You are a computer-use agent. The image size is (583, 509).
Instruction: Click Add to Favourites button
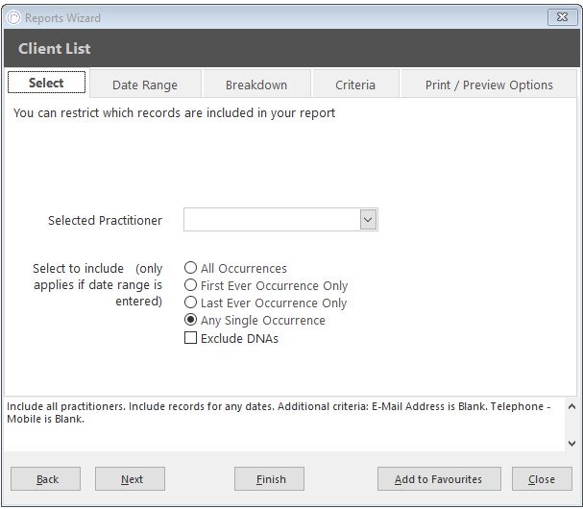point(439,479)
